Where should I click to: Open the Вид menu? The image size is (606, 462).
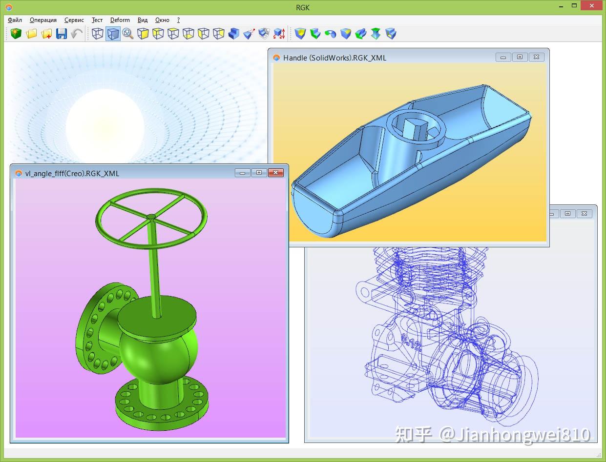tap(142, 20)
